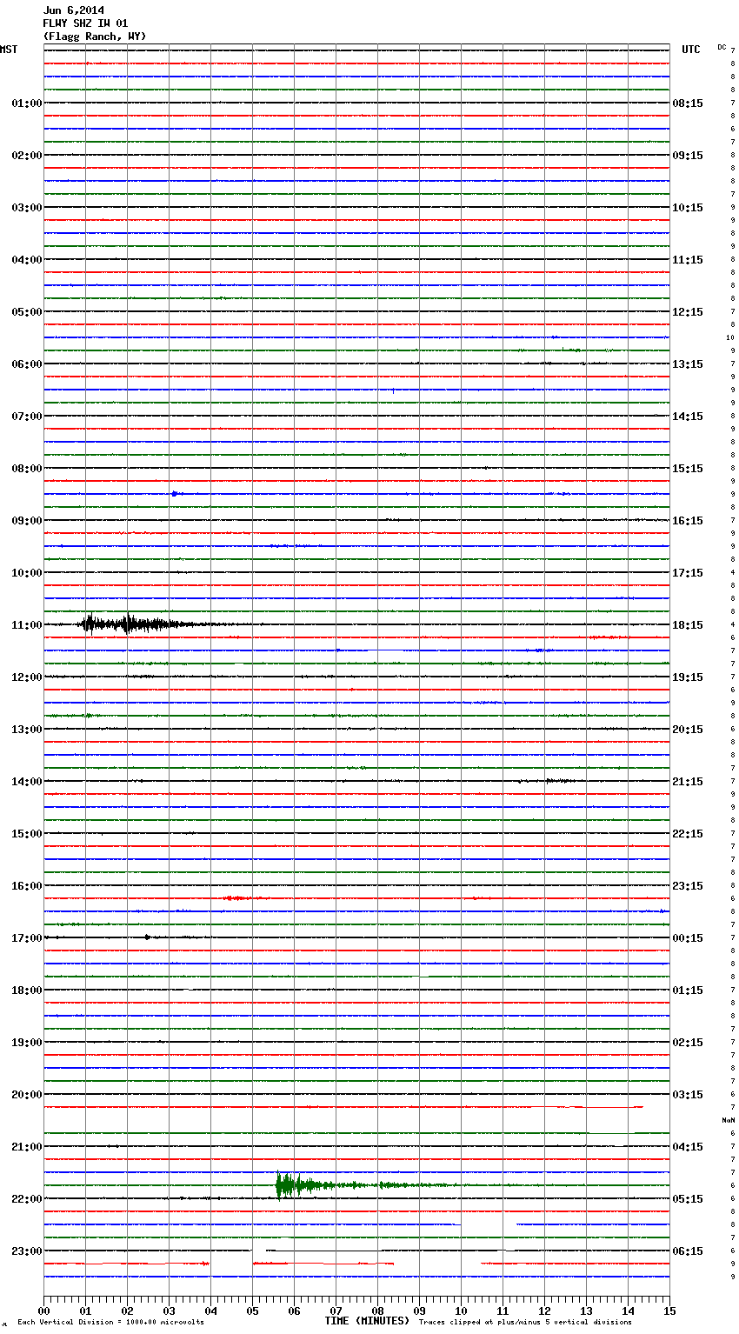
Task: Click the 01:15 UTC time label
Action: pos(688,990)
